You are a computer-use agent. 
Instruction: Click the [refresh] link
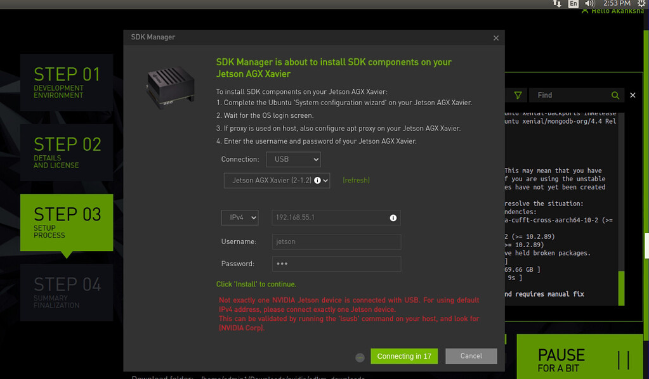tap(356, 180)
